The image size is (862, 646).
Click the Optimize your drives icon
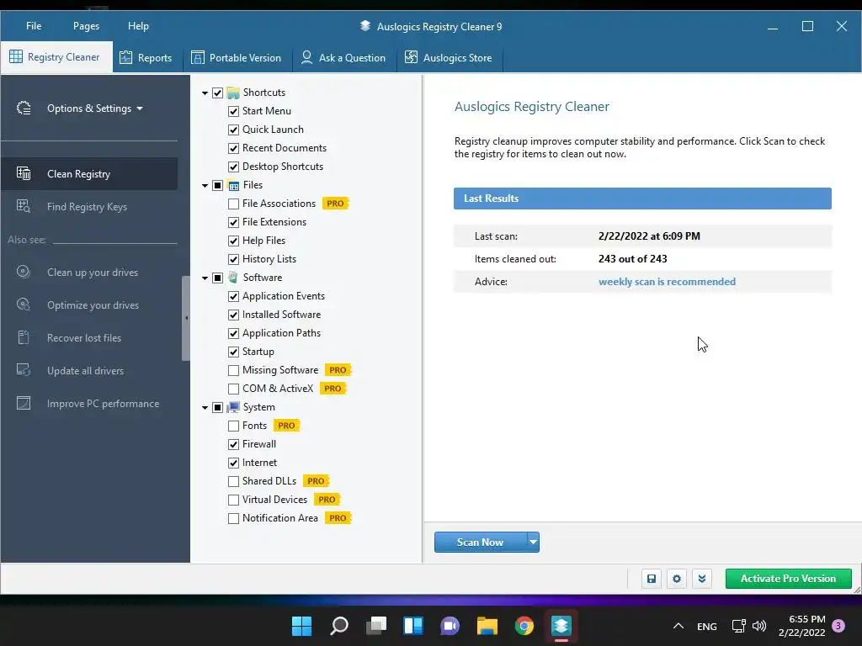24,304
